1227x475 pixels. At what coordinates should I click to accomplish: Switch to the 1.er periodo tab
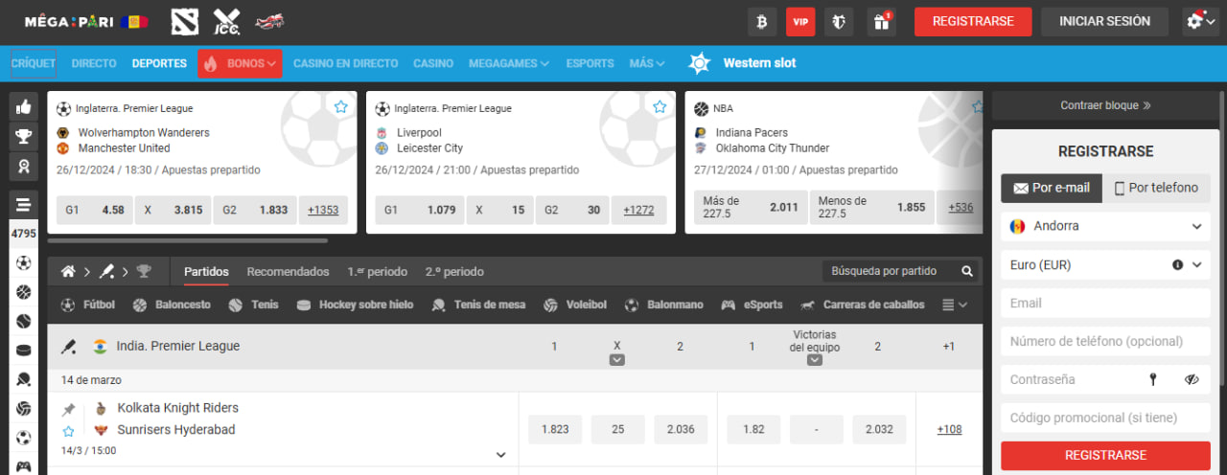(x=377, y=272)
